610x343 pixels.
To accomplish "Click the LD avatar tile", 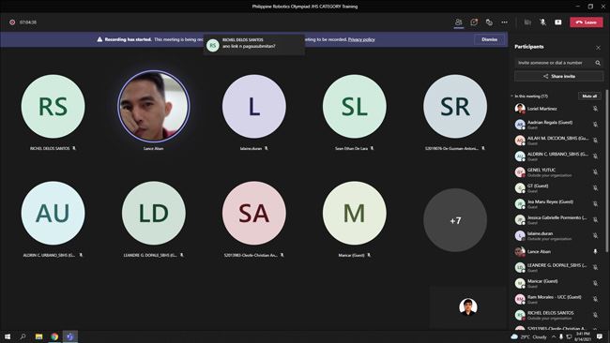I will pos(154,213).
